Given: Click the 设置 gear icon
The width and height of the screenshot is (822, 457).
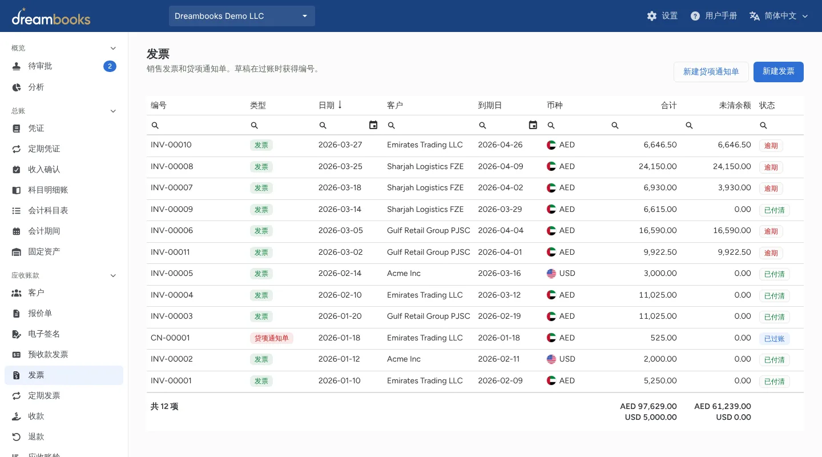Looking at the screenshot, I should (652, 16).
